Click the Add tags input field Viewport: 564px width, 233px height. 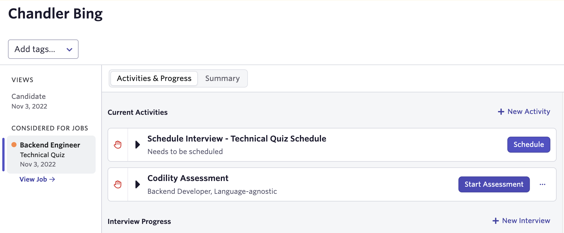click(x=43, y=49)
